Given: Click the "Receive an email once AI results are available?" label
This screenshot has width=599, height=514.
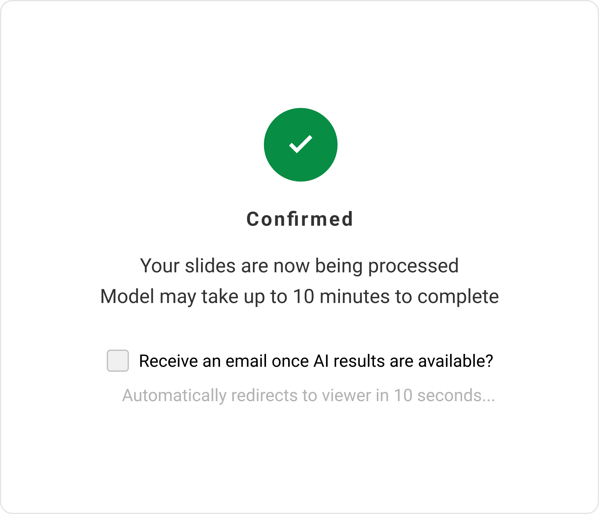Looking at the screenshot, I should click(316, 361).
